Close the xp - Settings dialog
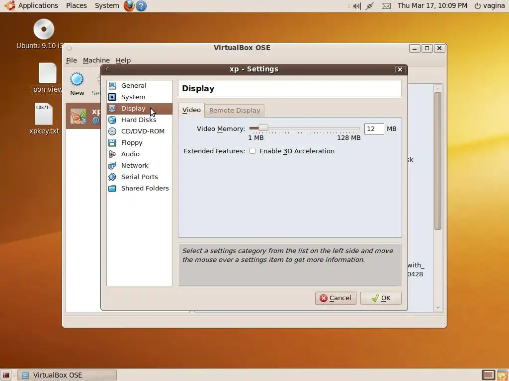Image resolution: width=509 pixels, height=381 pixels. pos(400,69)
